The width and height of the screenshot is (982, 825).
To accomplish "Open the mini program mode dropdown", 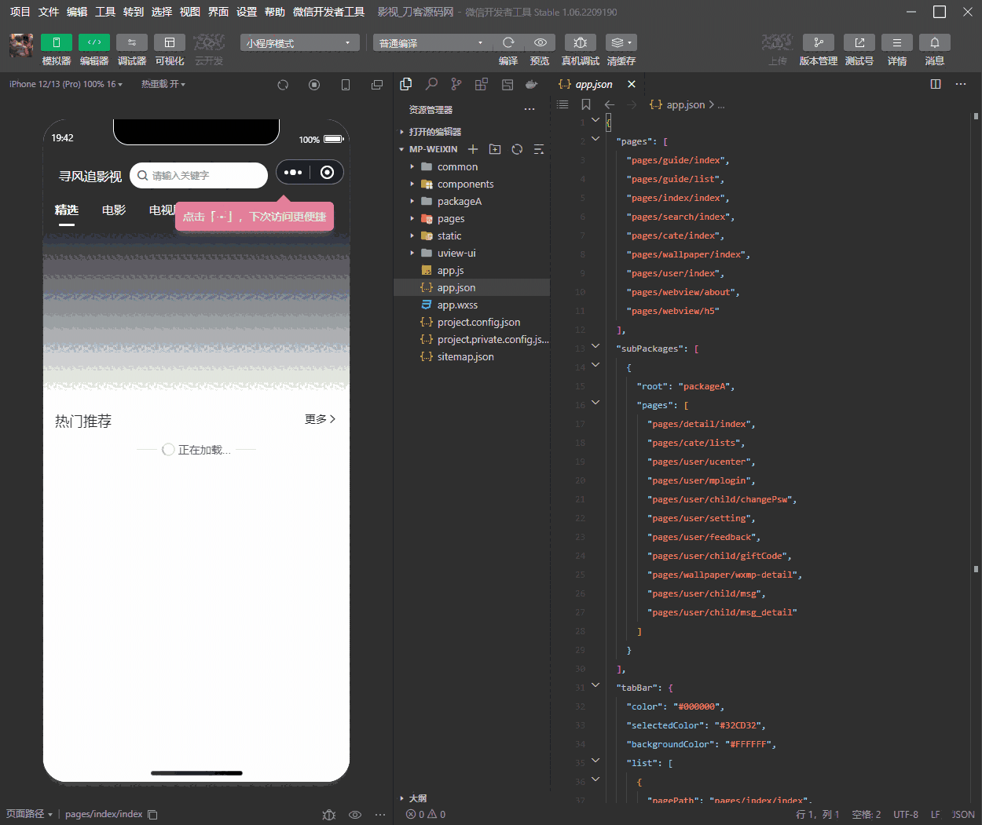I will (299, 43).
